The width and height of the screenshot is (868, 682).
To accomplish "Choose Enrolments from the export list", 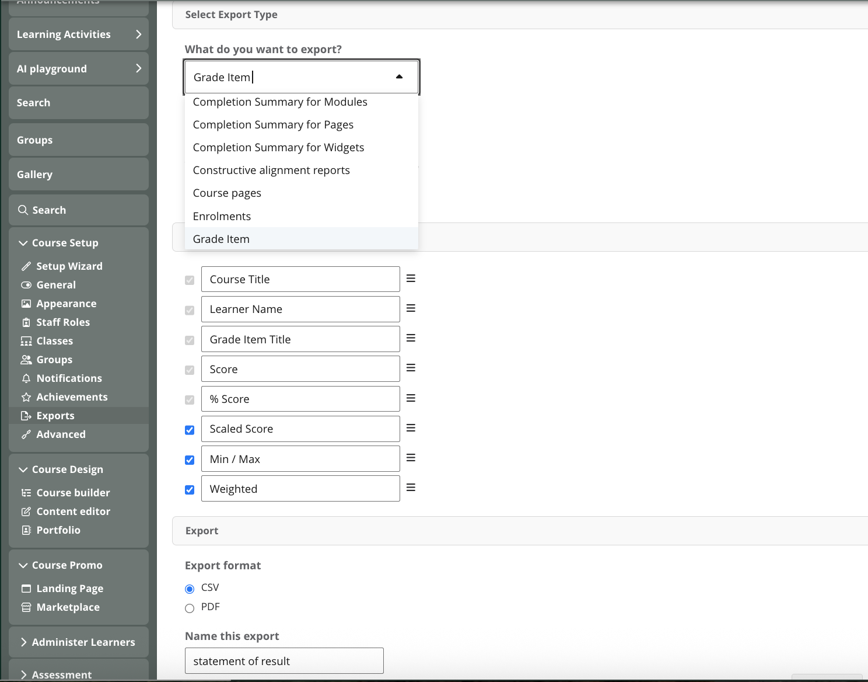I will tap(222, 216).
